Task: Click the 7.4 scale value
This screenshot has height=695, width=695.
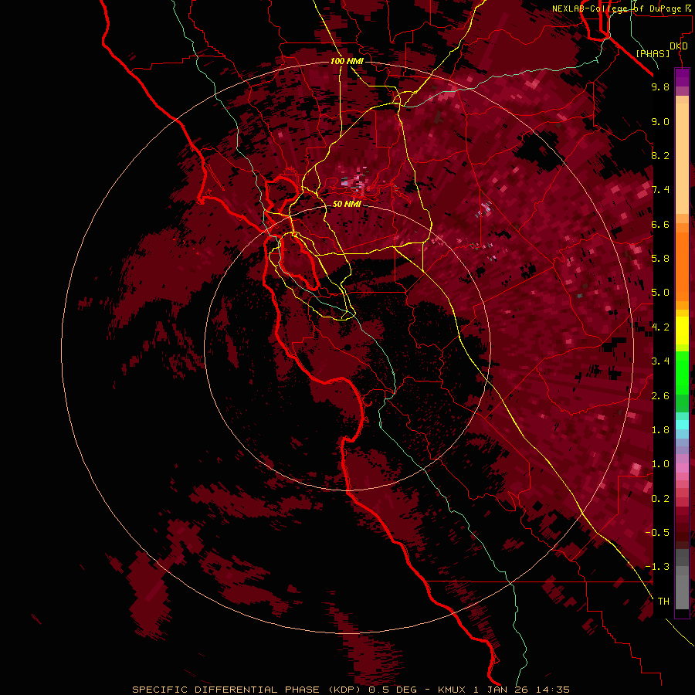Action: (660, 190)
